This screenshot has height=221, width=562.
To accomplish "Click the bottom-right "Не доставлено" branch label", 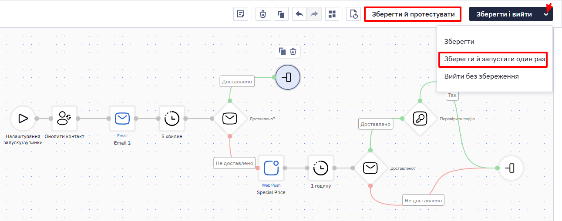I will pos(423,200).
